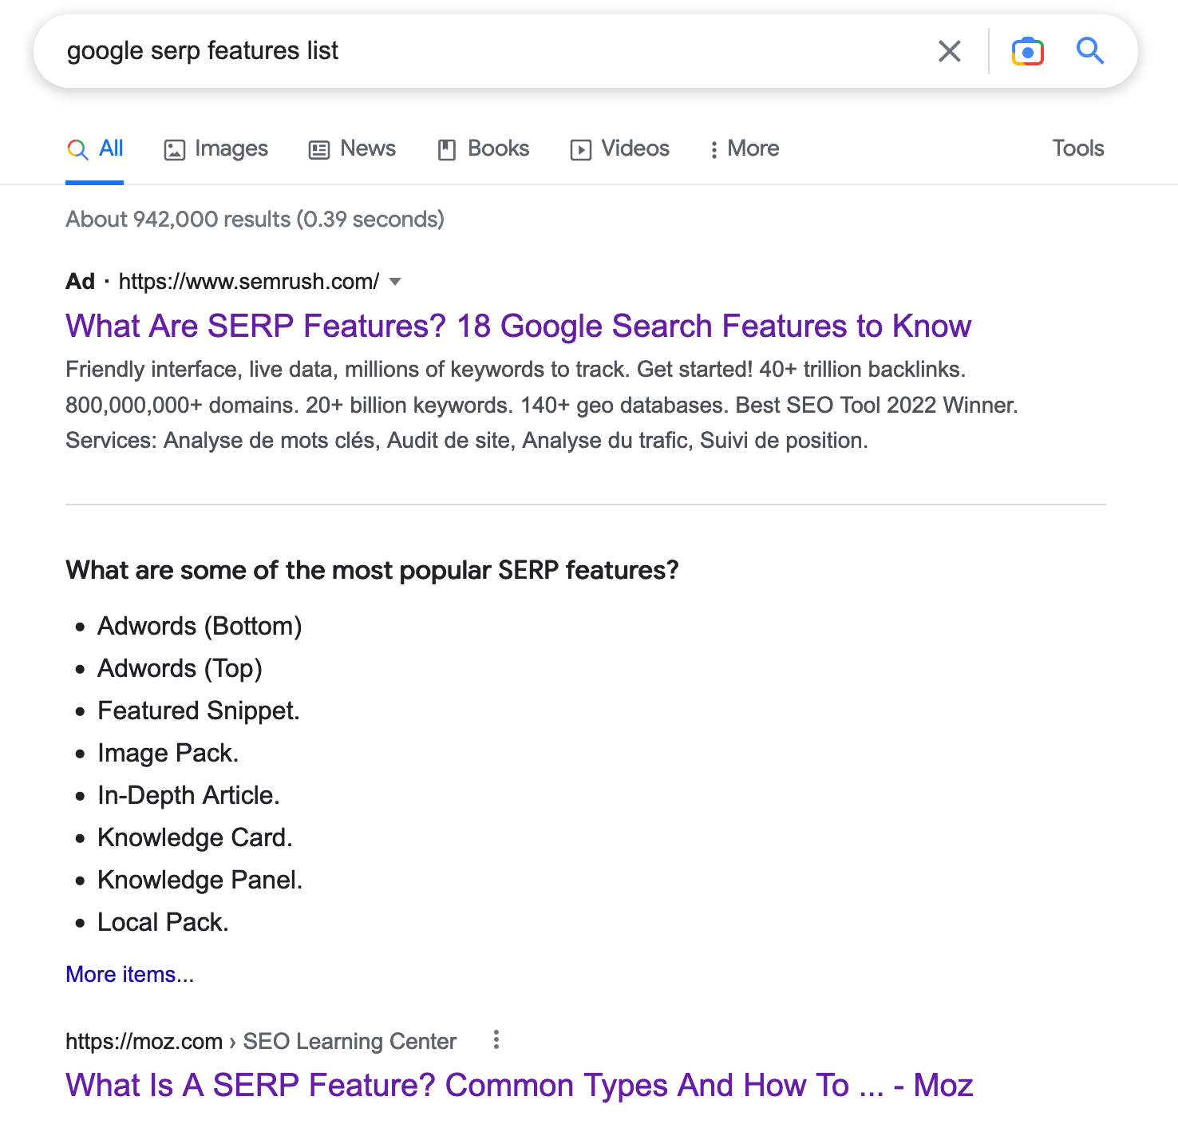Image resolution: width=1178 pixels, height=1124 pixels.
Task: Open the More search categories menu
Action: [742, 148]
